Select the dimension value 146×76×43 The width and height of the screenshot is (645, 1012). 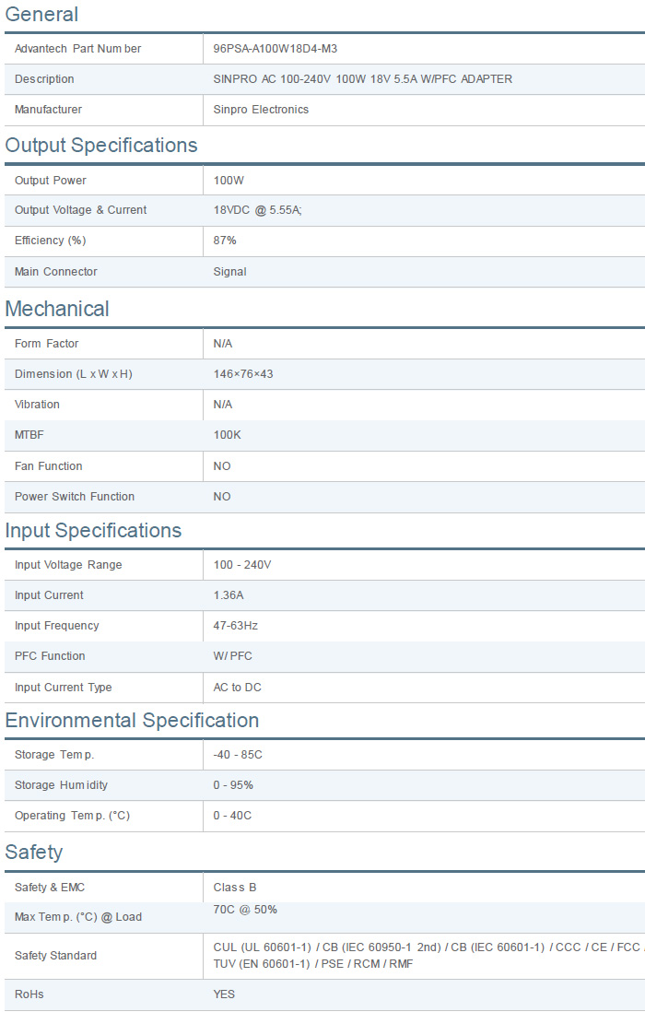[x=243, y=374]
